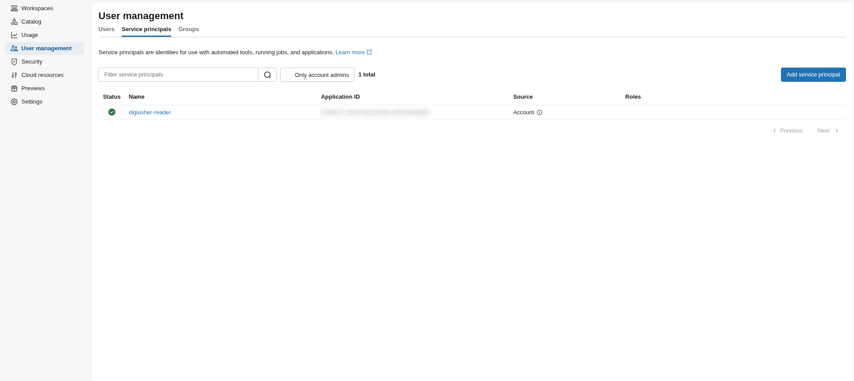This screenshot has width=854, height=381.
Task: Switch to the Groups tab
Action: tap(188, 29)
